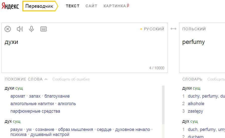Click the СЛОВАРЬ section header
The height and width of the screenshot is (138, 225).
point(192,79)
